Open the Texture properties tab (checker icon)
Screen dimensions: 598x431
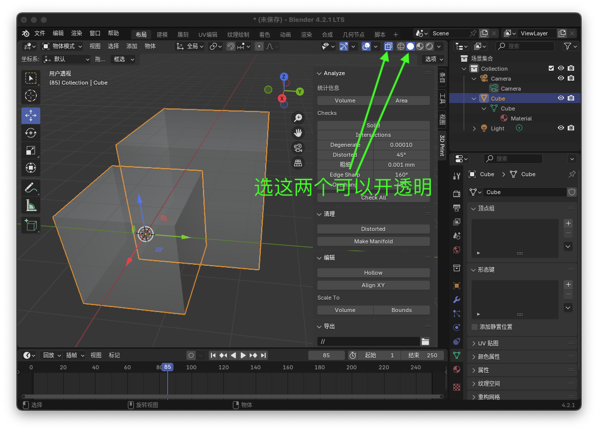coord(457,387)
